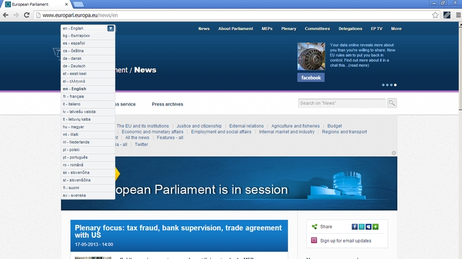Go forward in browser history
Image resolution: width=462 pixels, height=259 pixels.
click(16, 15)
